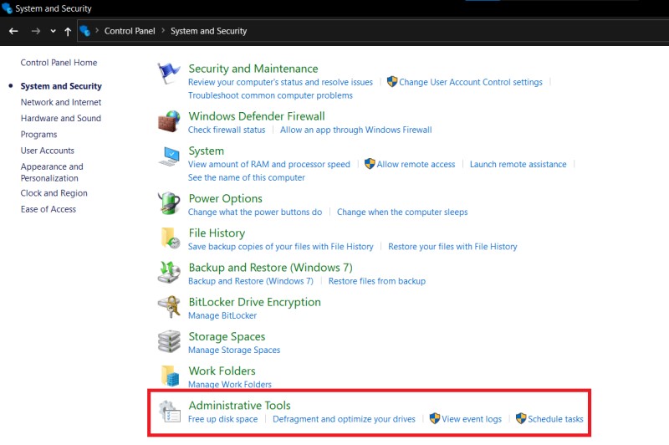Select Hardware and Sound in sidebar
Image resolution: width=669 pixels, height=445 pixels.
61,118
